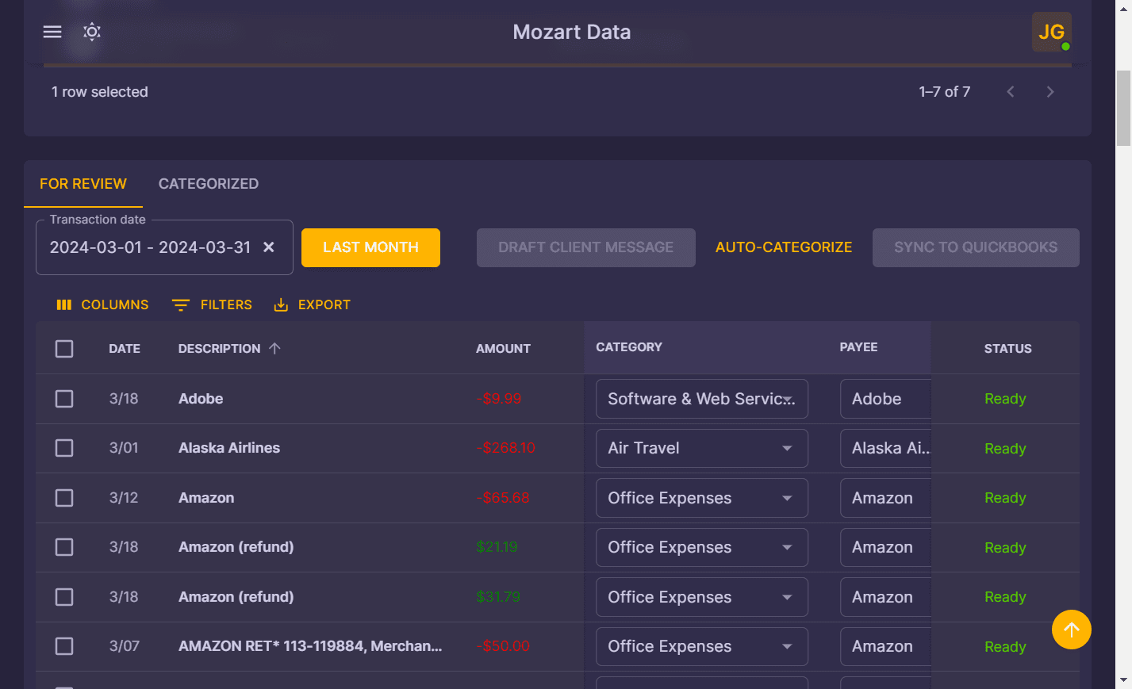Viewport: 1132px width, 689px height.
Task: Toggle the Description column sort arrow
Action: tap(274, 347)
